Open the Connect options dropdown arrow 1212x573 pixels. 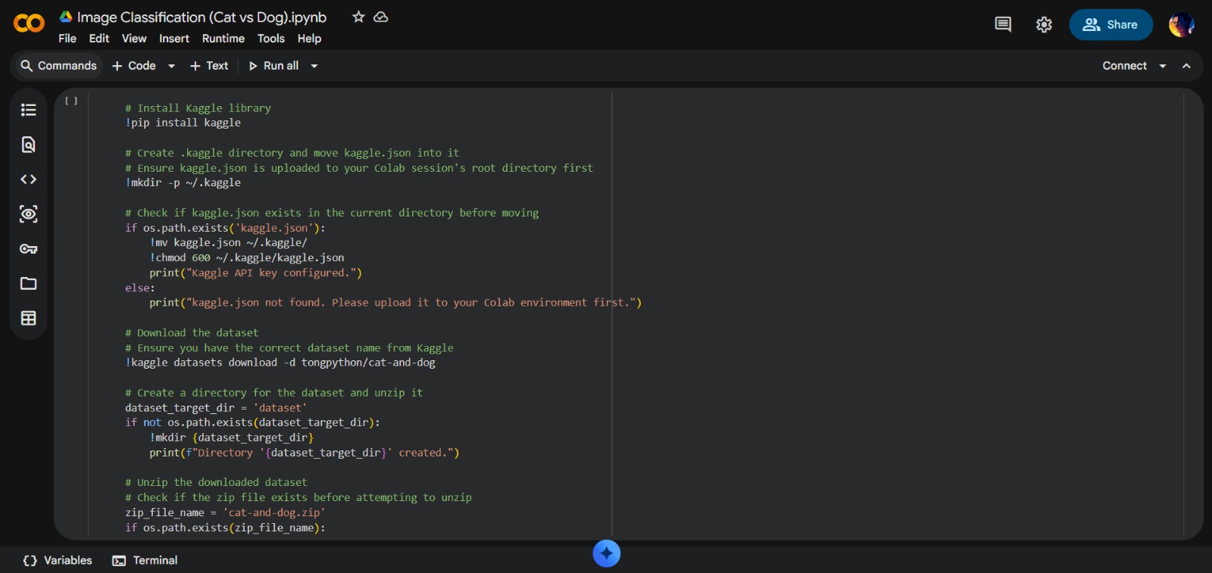pos(1163,66)
